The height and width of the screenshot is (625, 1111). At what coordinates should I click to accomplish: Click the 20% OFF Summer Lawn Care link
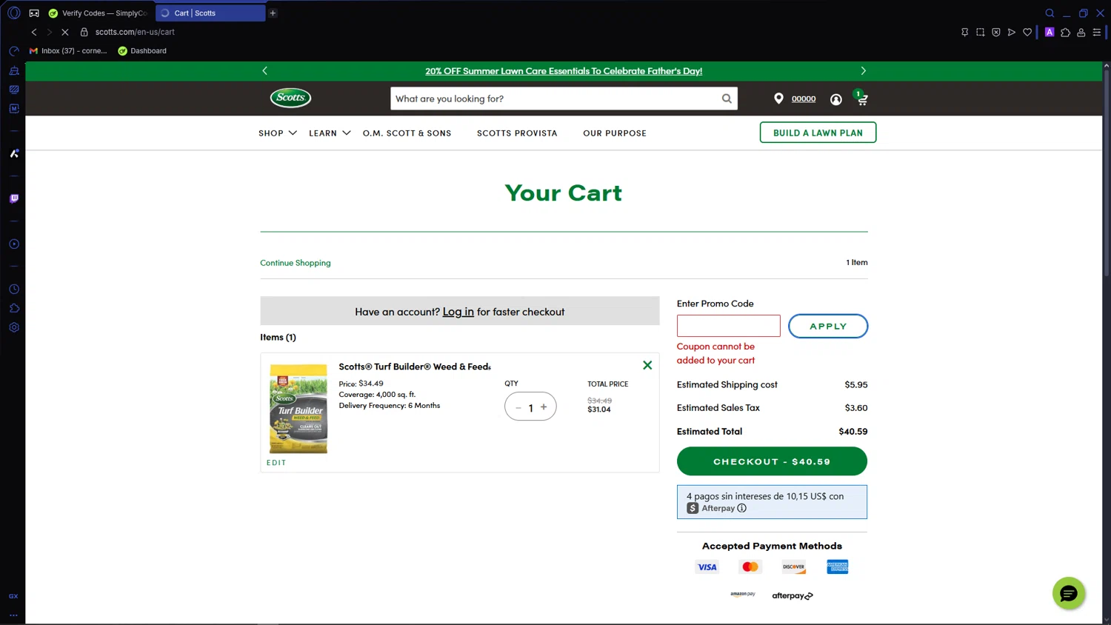564,71
